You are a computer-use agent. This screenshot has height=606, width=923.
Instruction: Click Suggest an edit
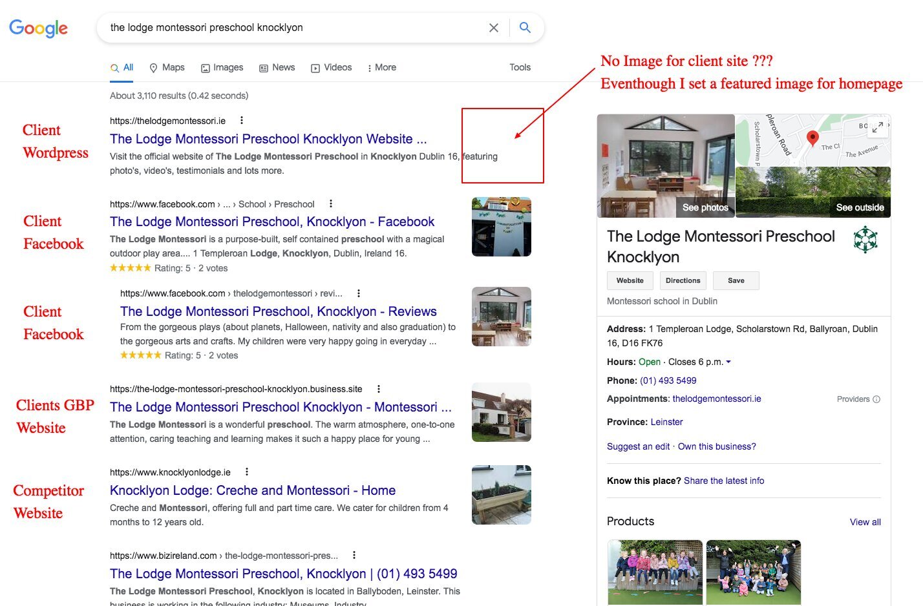click(x=638, y=446)
